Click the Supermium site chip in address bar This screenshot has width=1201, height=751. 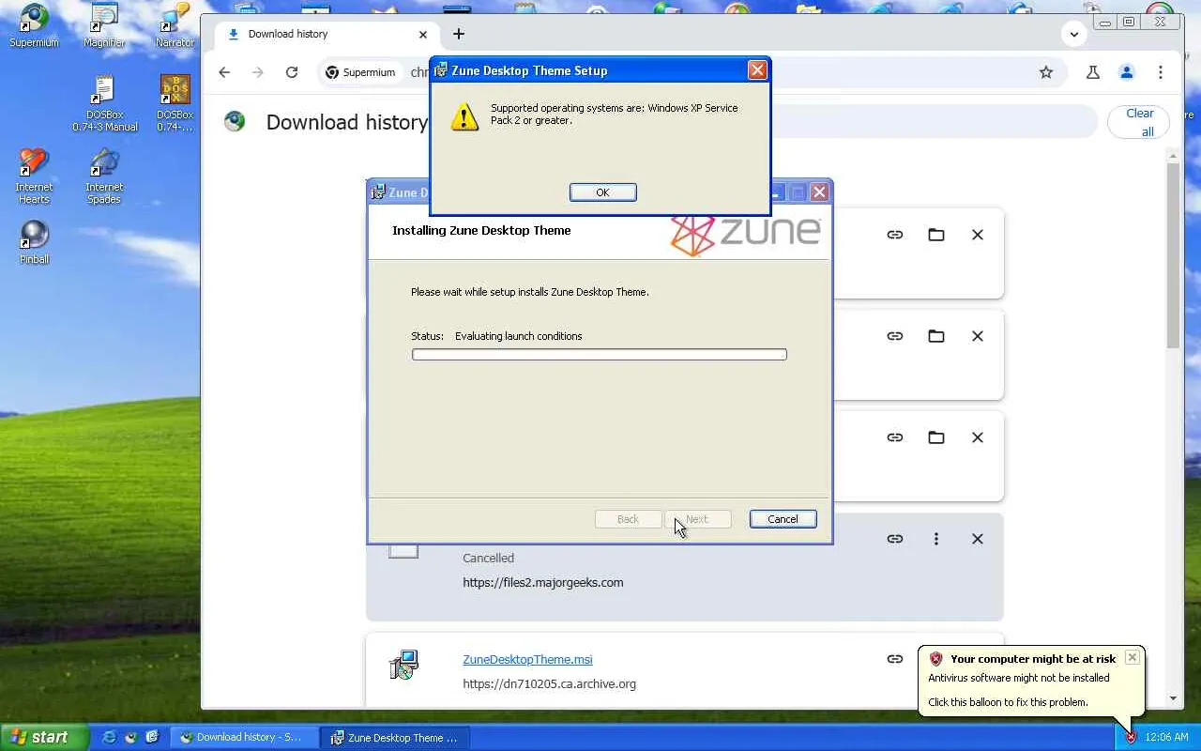(x=360, y=72)
